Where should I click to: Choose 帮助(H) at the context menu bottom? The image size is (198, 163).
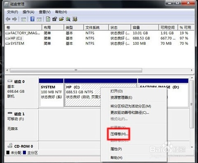116,158
